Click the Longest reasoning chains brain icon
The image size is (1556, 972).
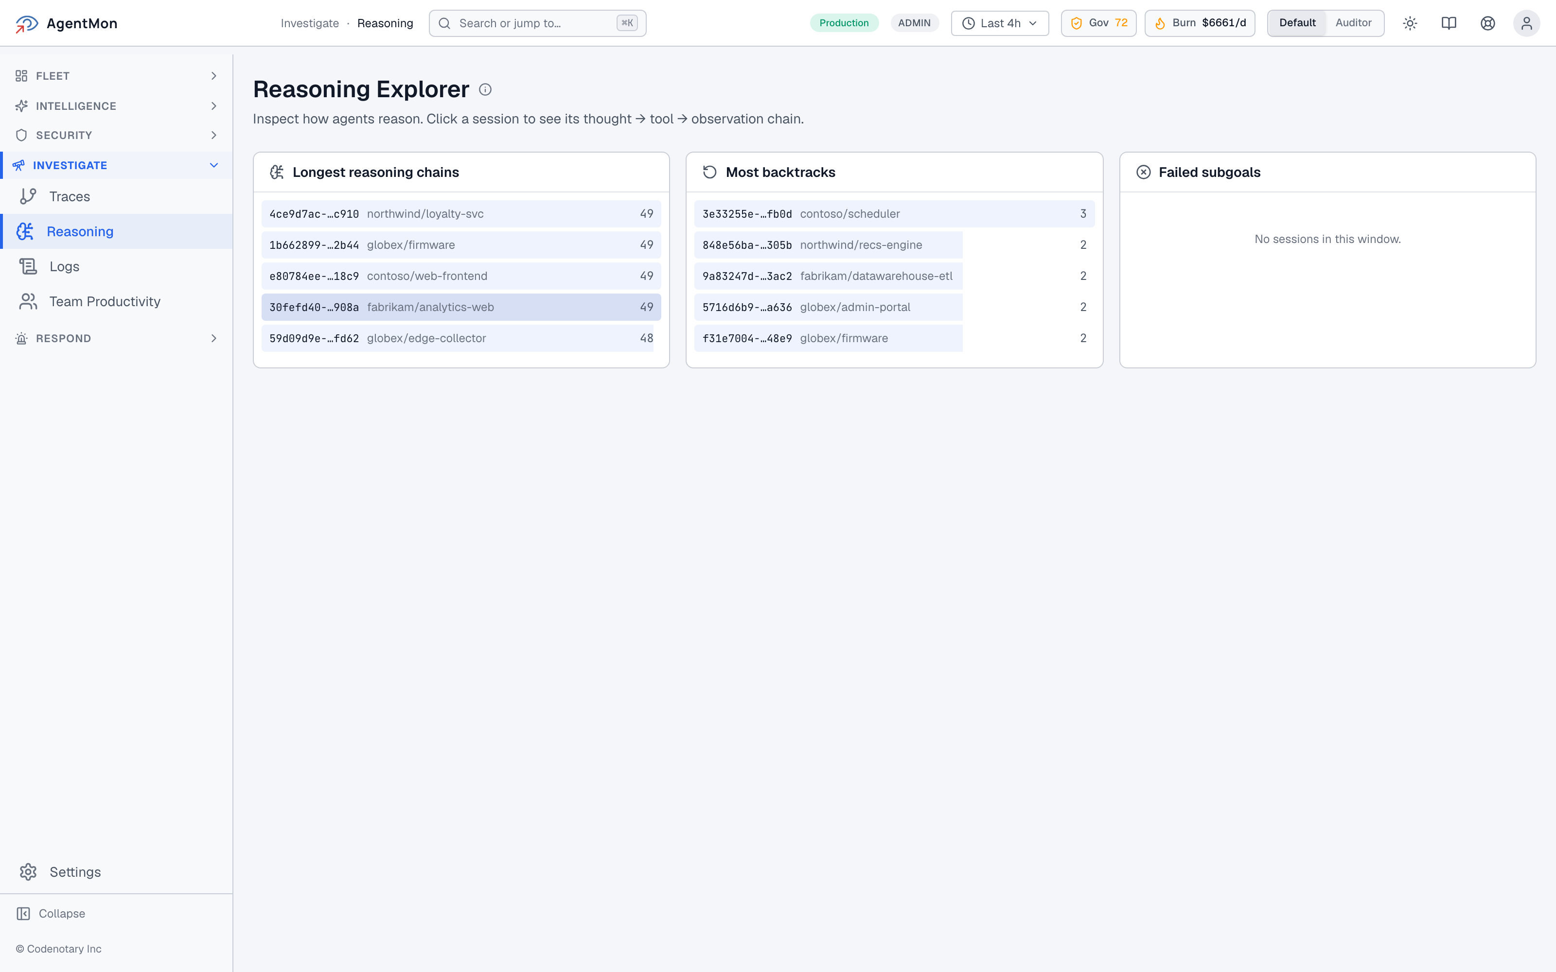[x=277, y=172]
